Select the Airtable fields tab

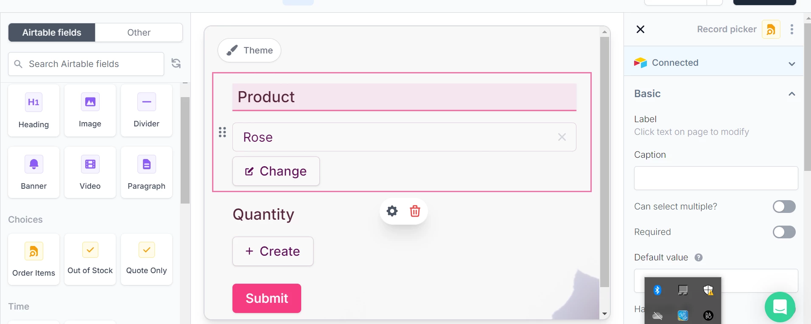pyautogui.click(x=52, y=33)
